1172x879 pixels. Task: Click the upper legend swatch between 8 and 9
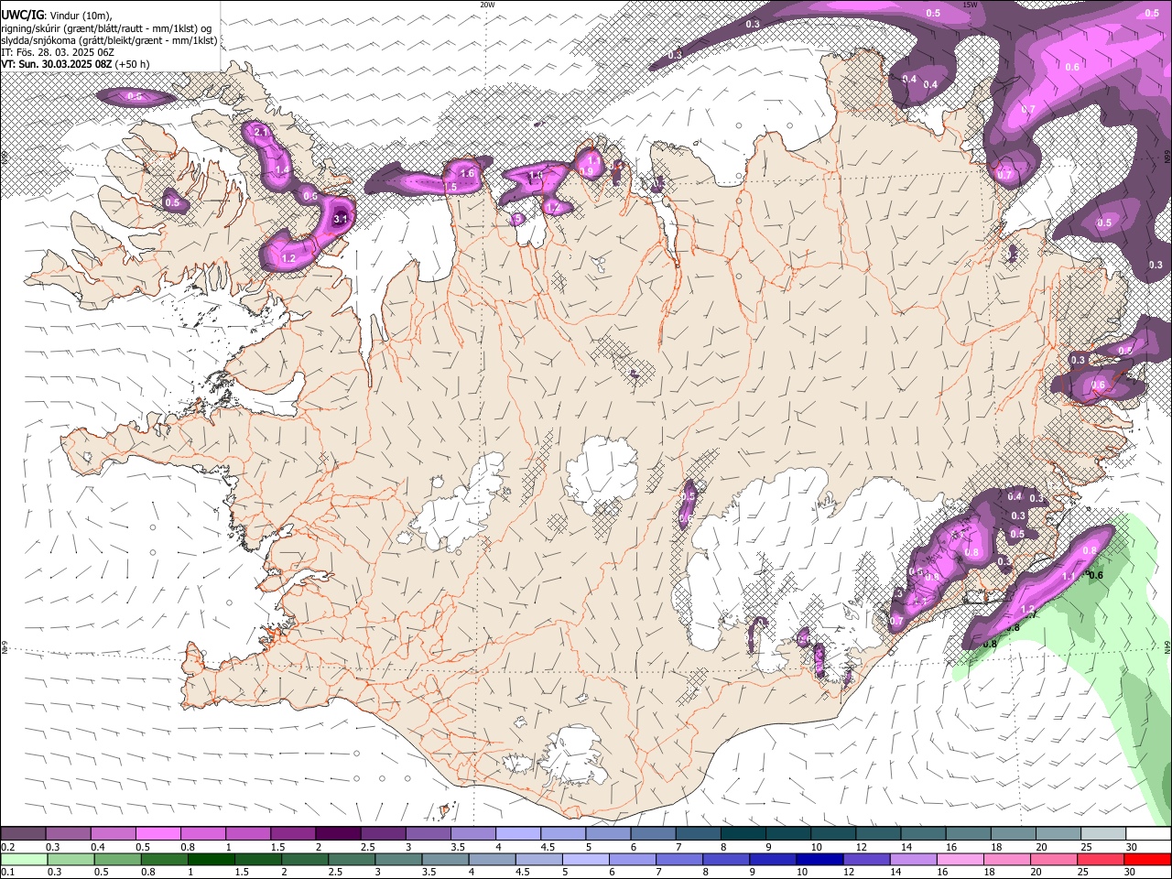click(742, 833)
